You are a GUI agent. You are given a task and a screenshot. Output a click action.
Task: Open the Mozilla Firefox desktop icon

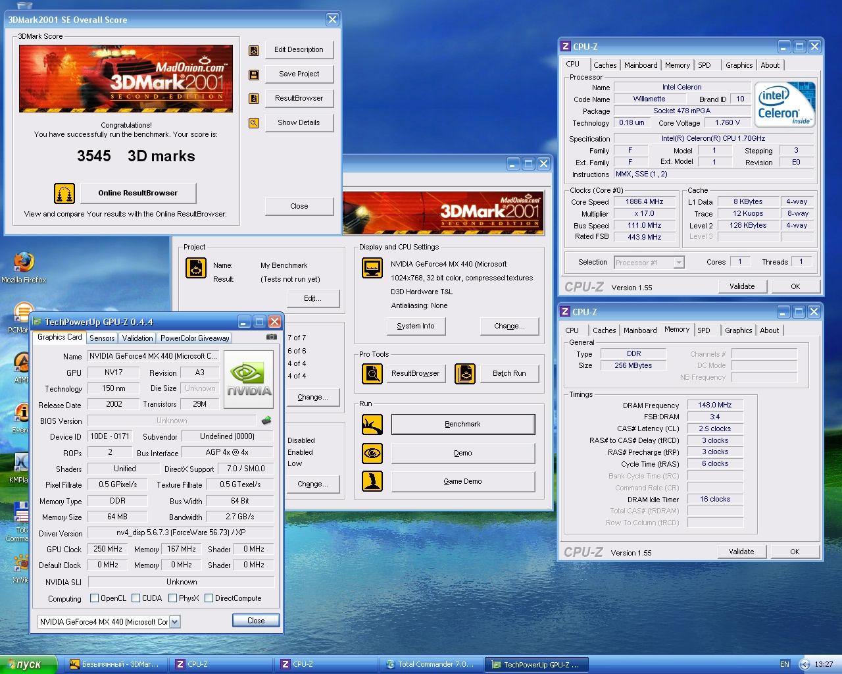24,263
